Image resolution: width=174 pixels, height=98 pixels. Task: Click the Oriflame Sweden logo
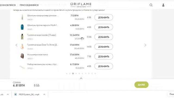coord(81,5)
